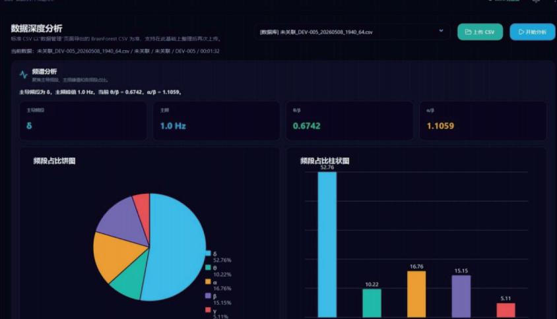Screen dimensions: 557x319
Task: Click the 上传 CSV upload button
Action: (480, 32)
